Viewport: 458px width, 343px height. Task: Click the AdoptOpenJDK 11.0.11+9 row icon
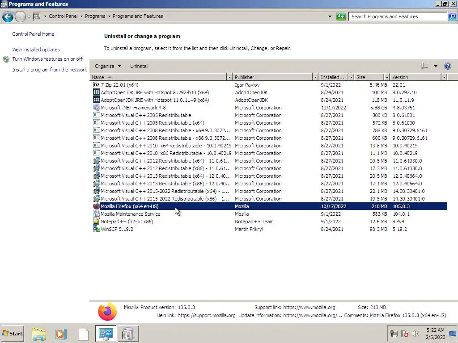pyautogui.click(x=97, y=100)
